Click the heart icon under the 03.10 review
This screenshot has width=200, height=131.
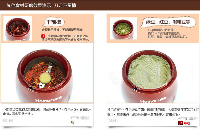[x=72, y=122]
